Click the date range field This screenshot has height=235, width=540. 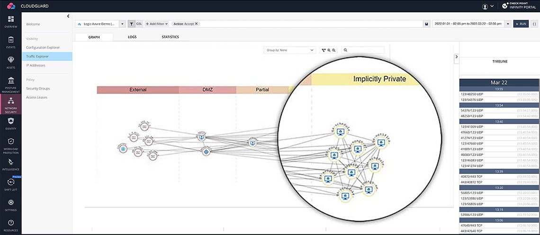pyautogui.click(x=468, y=24)
